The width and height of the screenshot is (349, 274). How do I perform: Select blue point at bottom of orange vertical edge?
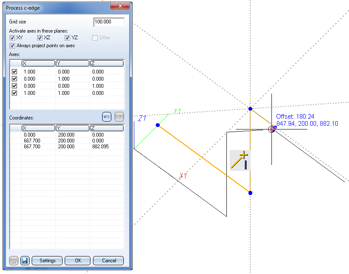250,193
